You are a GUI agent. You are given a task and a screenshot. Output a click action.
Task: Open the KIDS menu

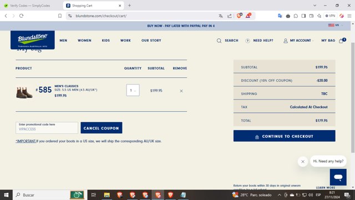click(106, 41)
